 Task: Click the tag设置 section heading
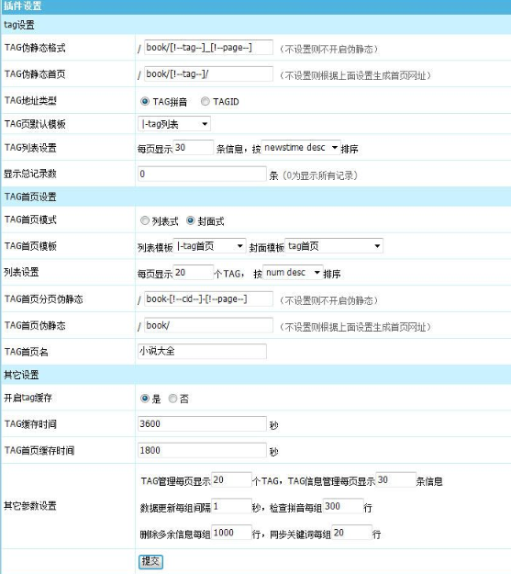pyautogui.click(x=19, y=25)
